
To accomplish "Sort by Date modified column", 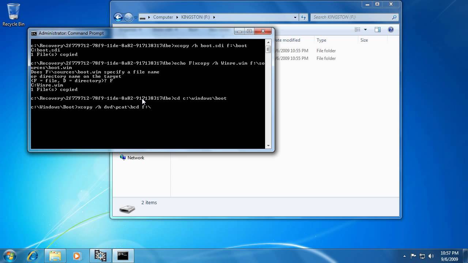I will click(287, 40).
